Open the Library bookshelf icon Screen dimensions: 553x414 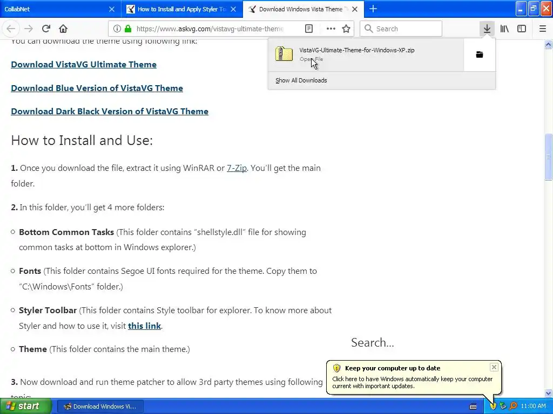click(504, 29)
